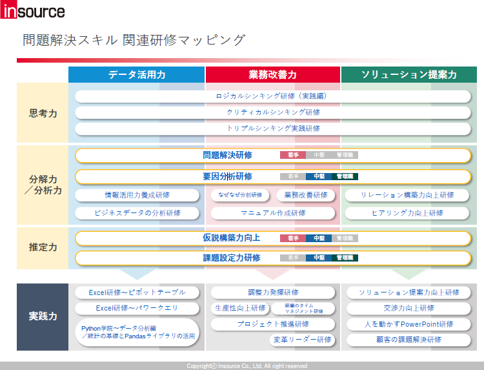Open 調整力発揮研修
Viewport: 484px width, 370px height.
(x=273, y=293)
